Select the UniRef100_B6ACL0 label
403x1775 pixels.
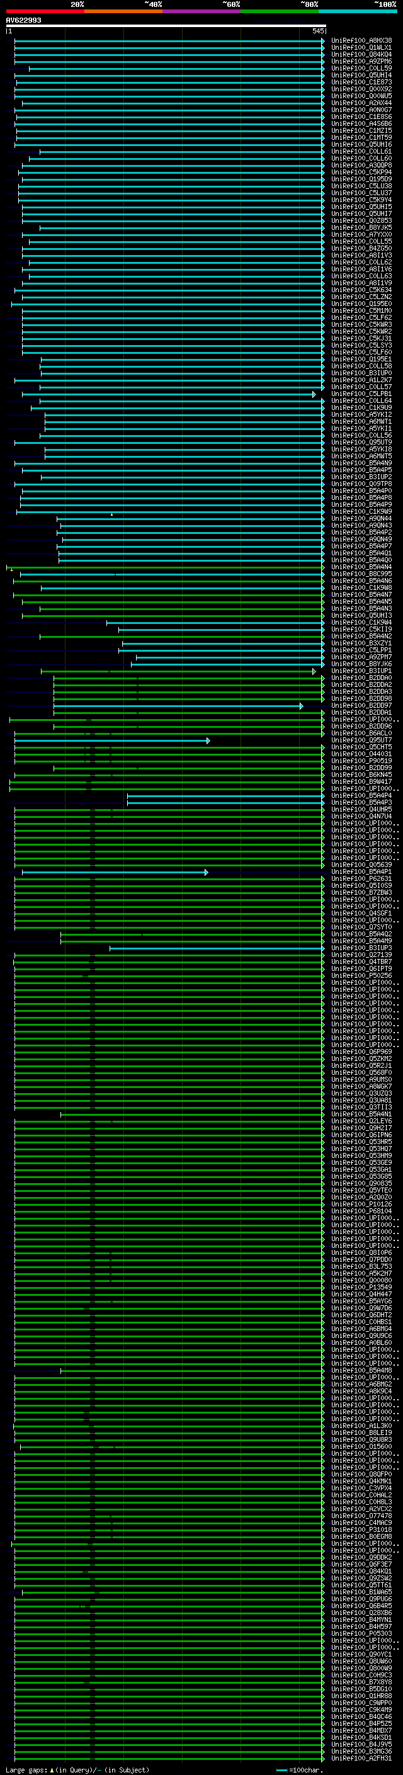tap(361, 734)
